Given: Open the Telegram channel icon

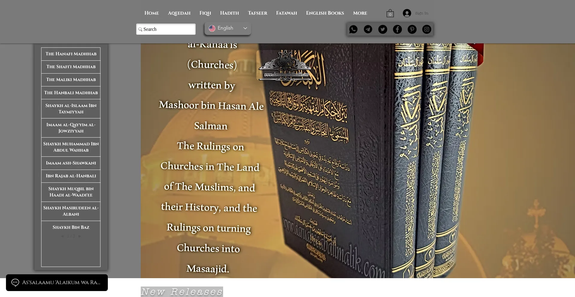Looking at the screenshot, I should [368, 29].
